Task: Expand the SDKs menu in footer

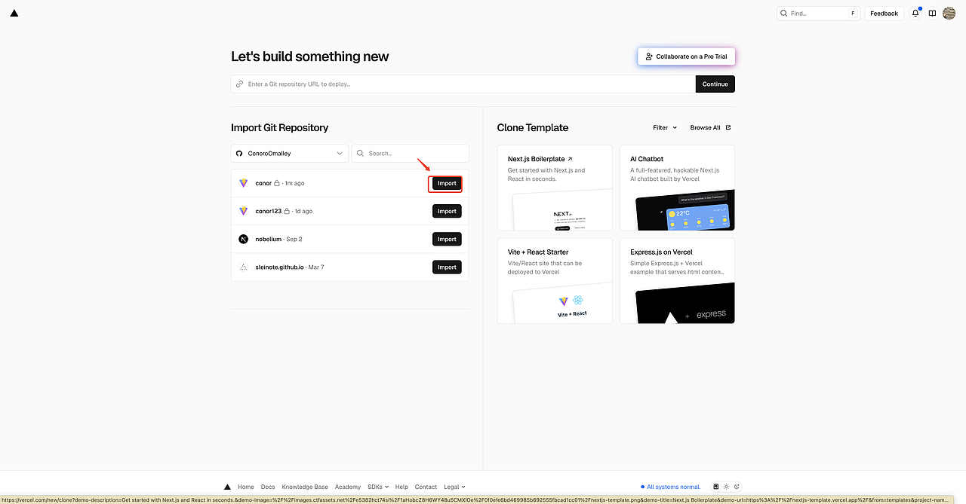Action: click(x=377, y=487)
